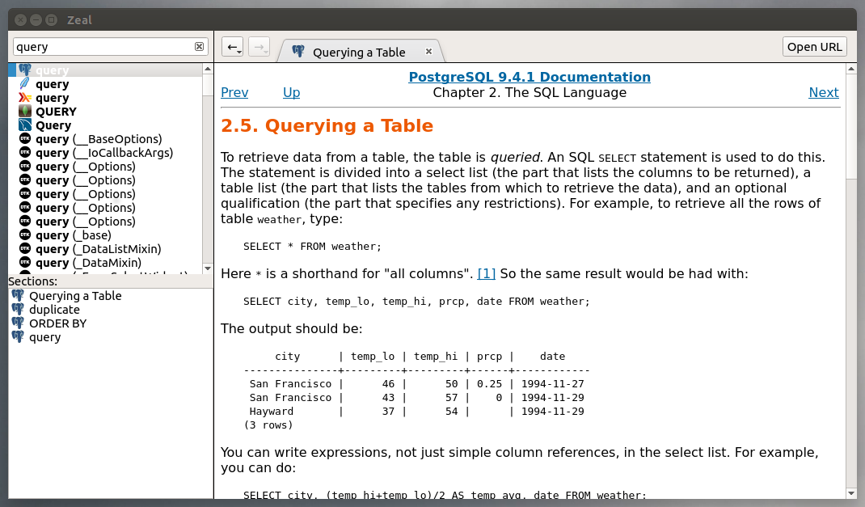
Task: Open footnote link [1]
Action: [486, 273]
